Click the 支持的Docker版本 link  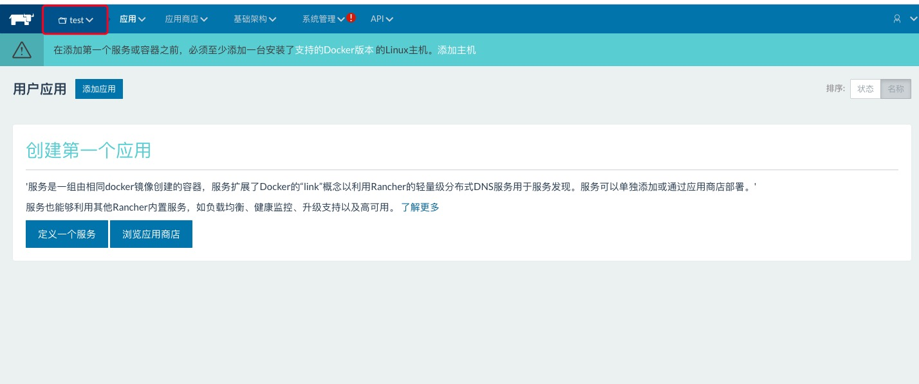(335, 49)
